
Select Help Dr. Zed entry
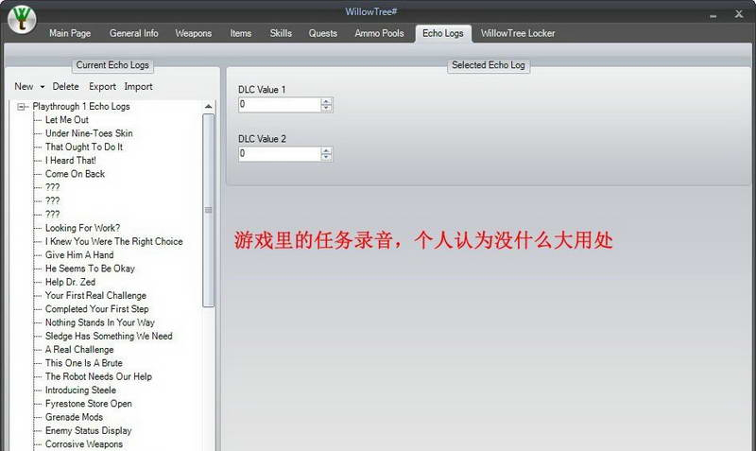click(70, 282)
